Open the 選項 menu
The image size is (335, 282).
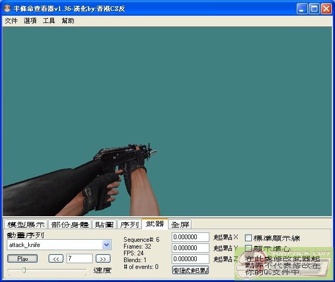tap(30, 21)
